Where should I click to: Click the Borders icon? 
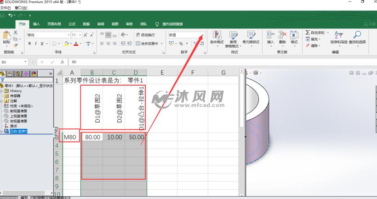(54, 44)
